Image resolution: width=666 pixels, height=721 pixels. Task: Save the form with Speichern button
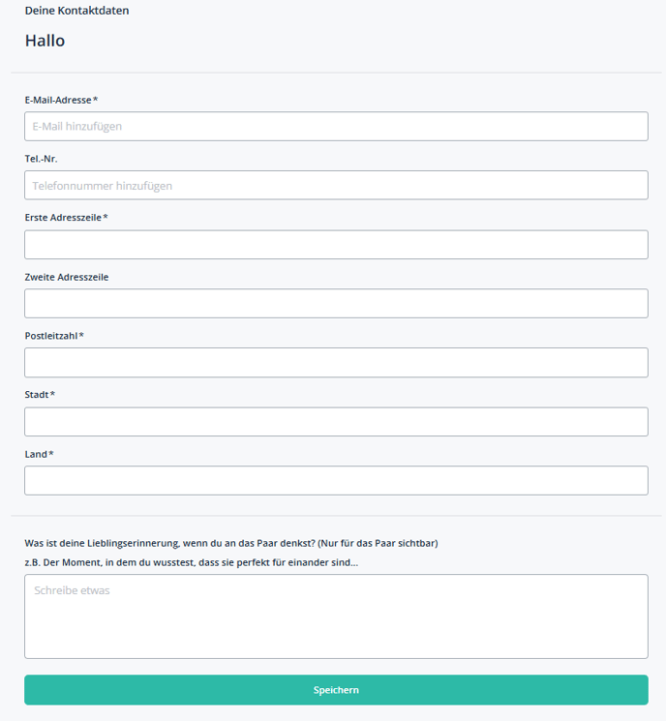point(336,690)
